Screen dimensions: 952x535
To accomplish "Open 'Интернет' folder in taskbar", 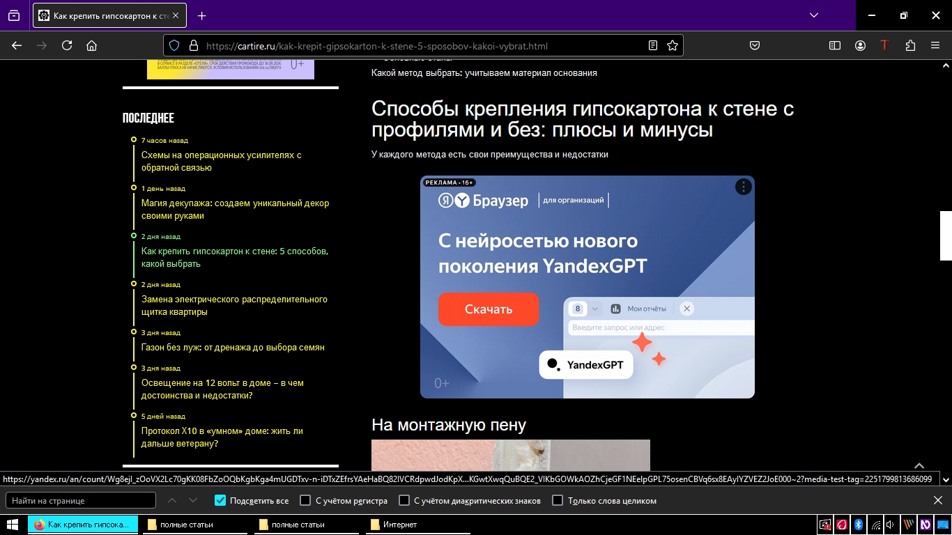I will [x=418, y=525].
